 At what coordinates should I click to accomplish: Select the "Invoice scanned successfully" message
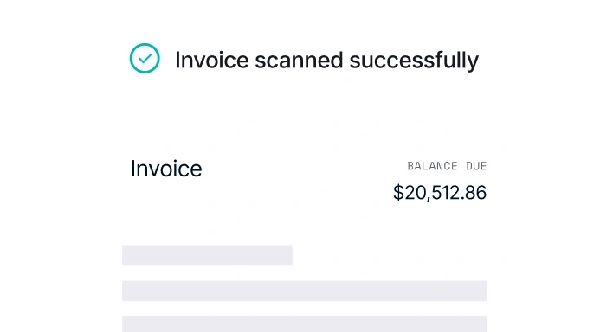coord(326,61)
